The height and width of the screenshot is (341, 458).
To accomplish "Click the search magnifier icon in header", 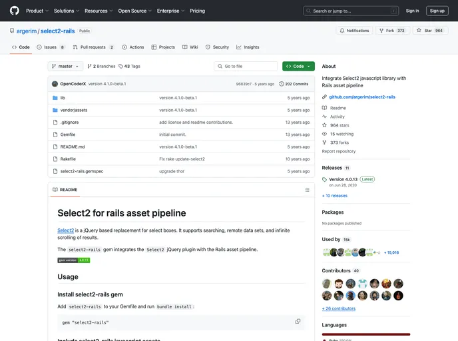I will pyautogui.click(x=308, y=11).
